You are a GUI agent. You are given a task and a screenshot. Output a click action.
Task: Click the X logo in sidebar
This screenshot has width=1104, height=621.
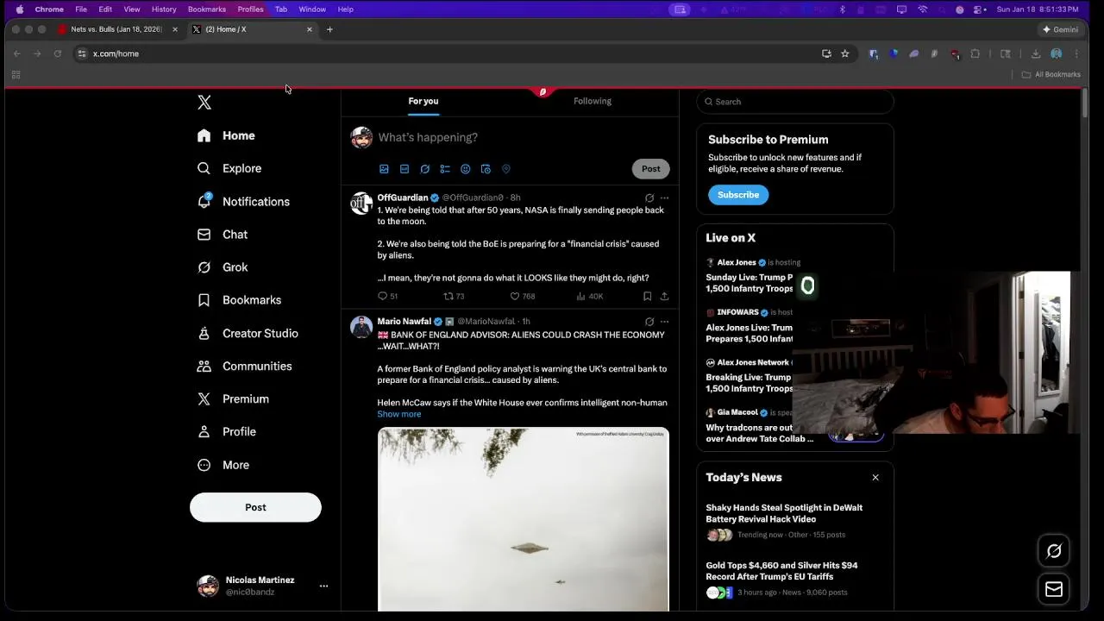204,103
